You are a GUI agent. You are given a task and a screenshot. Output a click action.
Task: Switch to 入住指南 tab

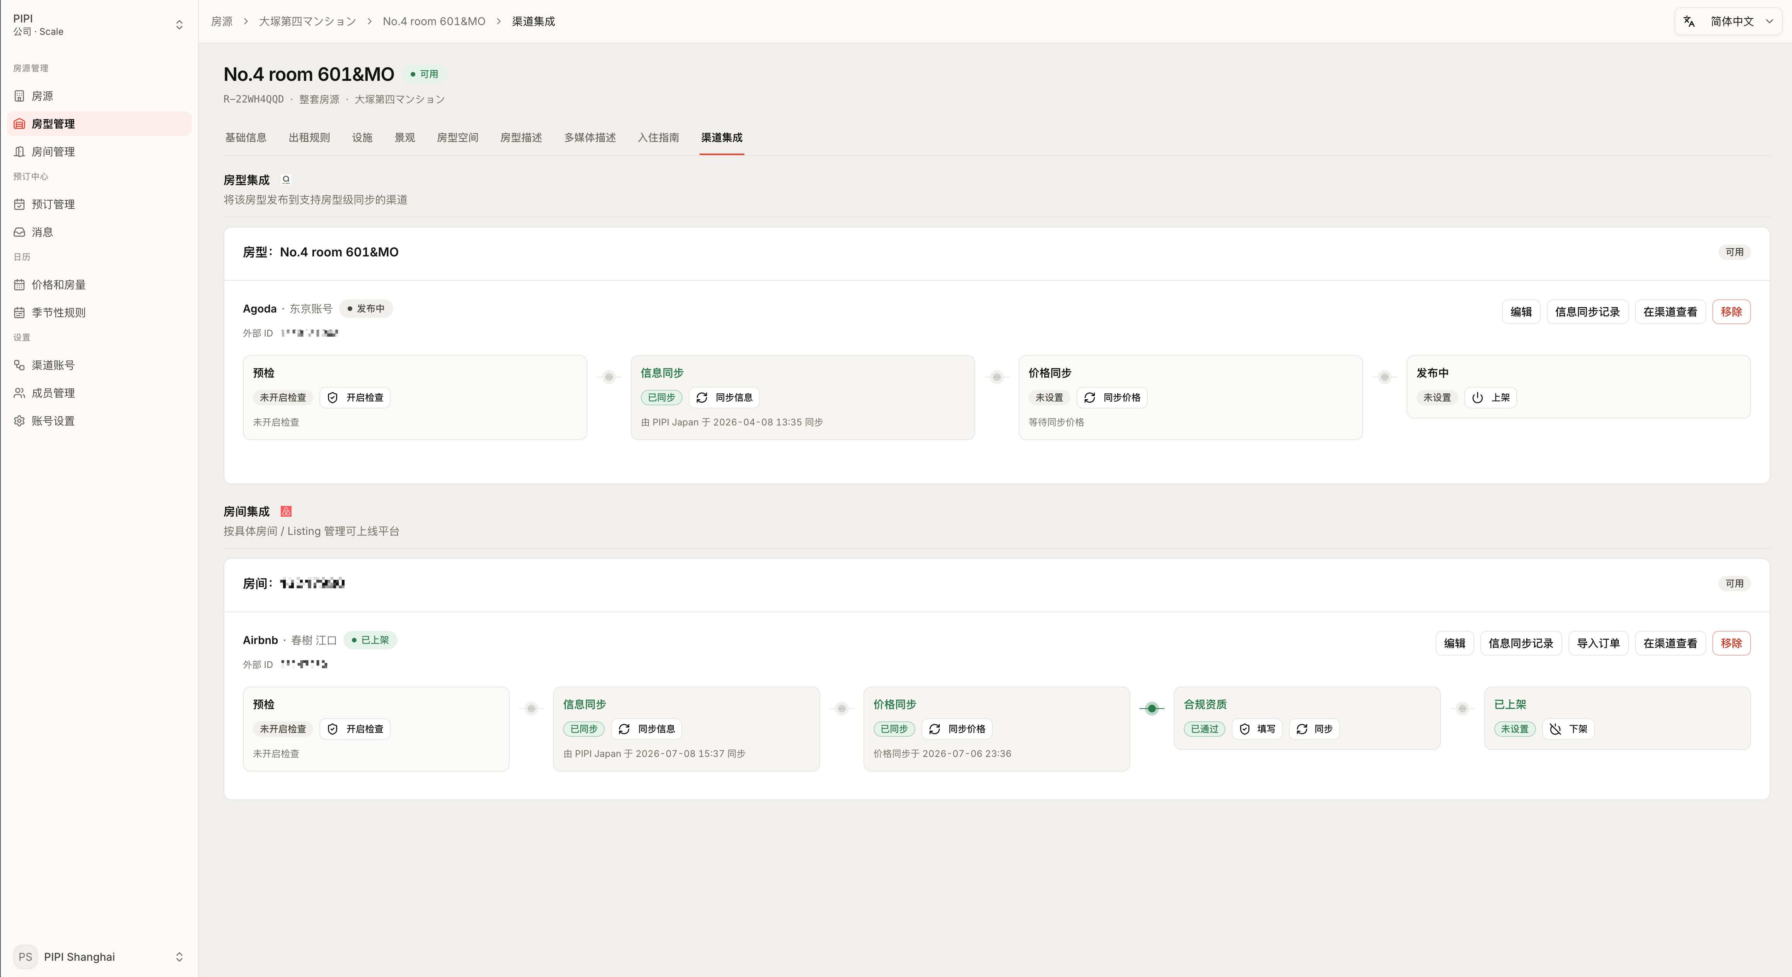click(658, 138)
